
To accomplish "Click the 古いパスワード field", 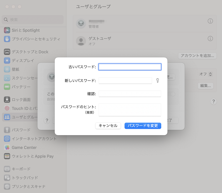I will point(130,67).
